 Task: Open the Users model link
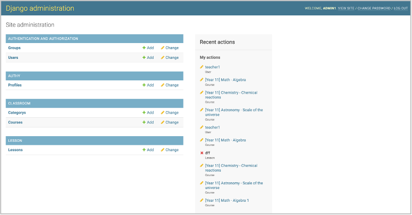point(13,58)
